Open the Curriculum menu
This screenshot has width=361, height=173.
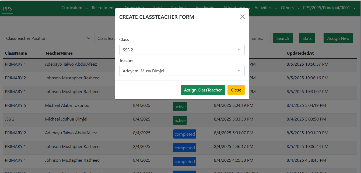(75, 8)
